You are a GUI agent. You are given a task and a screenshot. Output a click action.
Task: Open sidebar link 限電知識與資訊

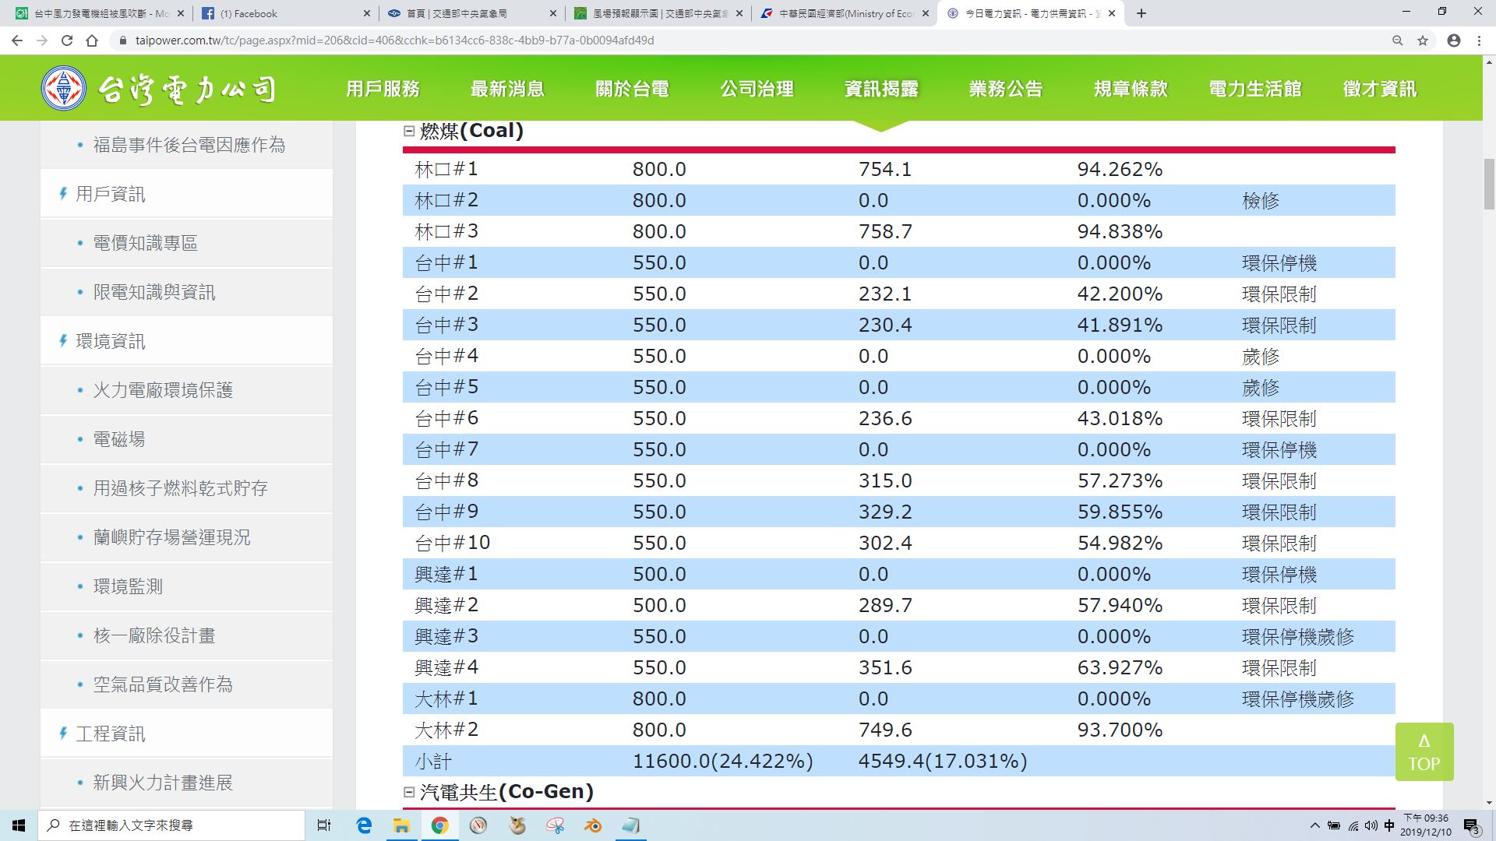click(x=154, y=292)
